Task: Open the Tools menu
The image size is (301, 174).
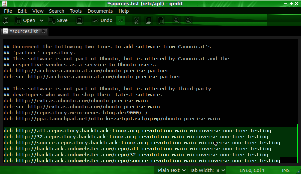Action: pyautogui.click(x=76, y=11)
